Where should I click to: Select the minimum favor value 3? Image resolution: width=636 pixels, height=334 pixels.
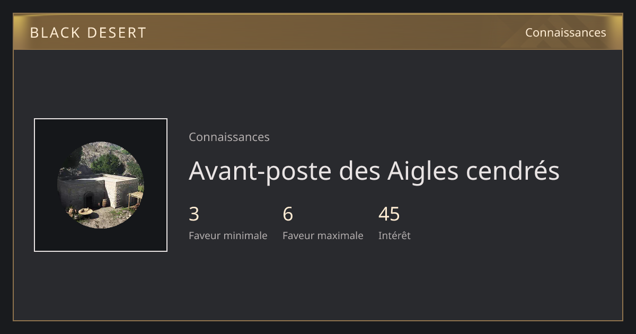point(194,214)
